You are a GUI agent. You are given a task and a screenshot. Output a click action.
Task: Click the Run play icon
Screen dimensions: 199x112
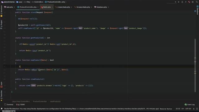click(179, 2)
